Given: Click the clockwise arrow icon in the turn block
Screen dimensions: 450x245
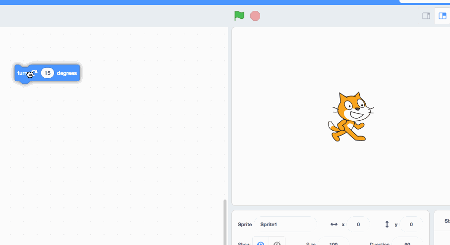Looking at the screenshot, I should pyautogui.click(x=34, y=72).
